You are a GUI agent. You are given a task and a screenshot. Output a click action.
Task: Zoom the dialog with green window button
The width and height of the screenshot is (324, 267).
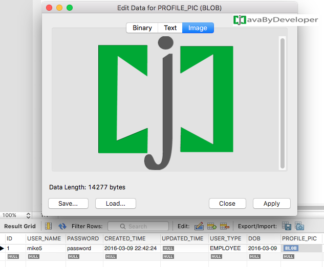[x=70, y=8]
